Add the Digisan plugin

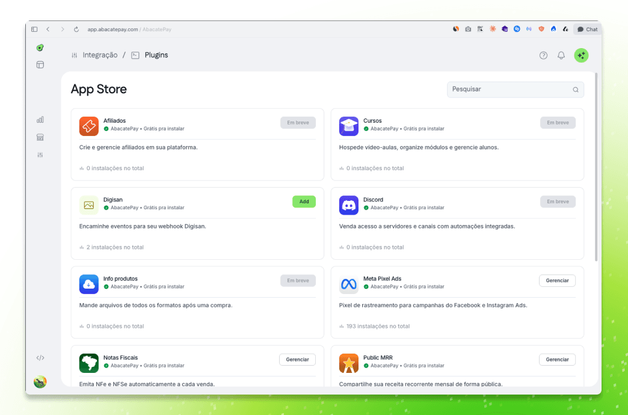point(304,201)
